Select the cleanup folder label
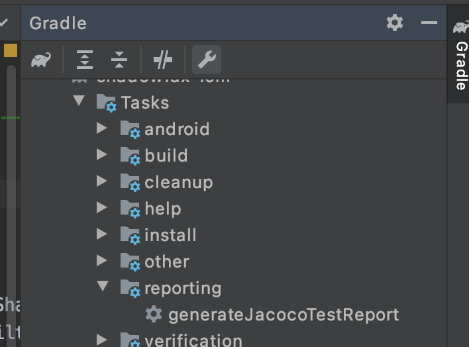469x347 pixels. point(179,183)
